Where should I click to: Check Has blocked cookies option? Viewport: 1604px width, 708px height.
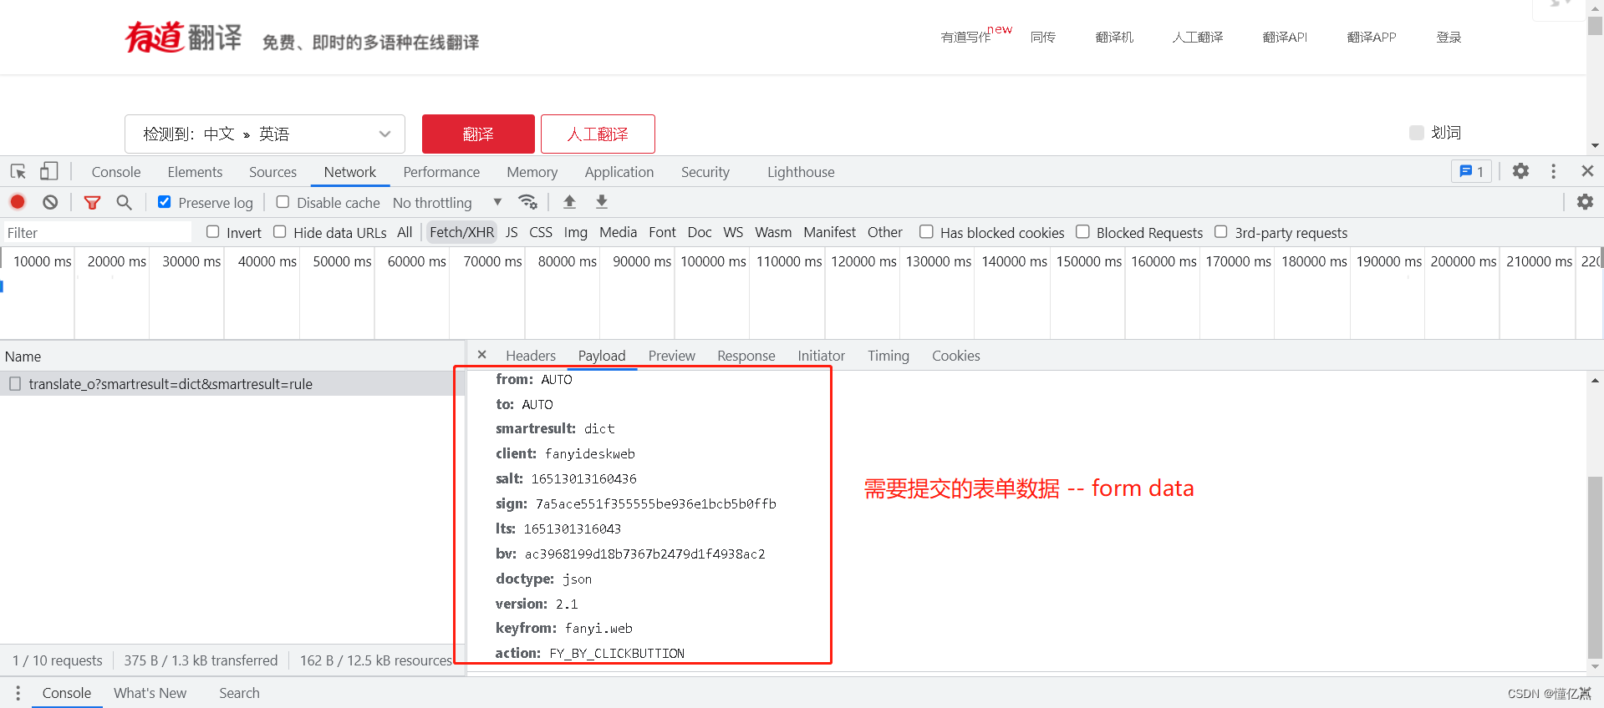click(x=926, y=232)
